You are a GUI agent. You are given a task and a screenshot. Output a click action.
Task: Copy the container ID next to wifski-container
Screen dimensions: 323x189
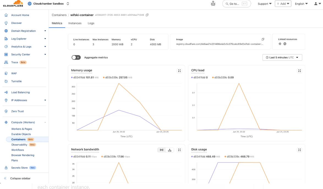(x=147, y=15)
